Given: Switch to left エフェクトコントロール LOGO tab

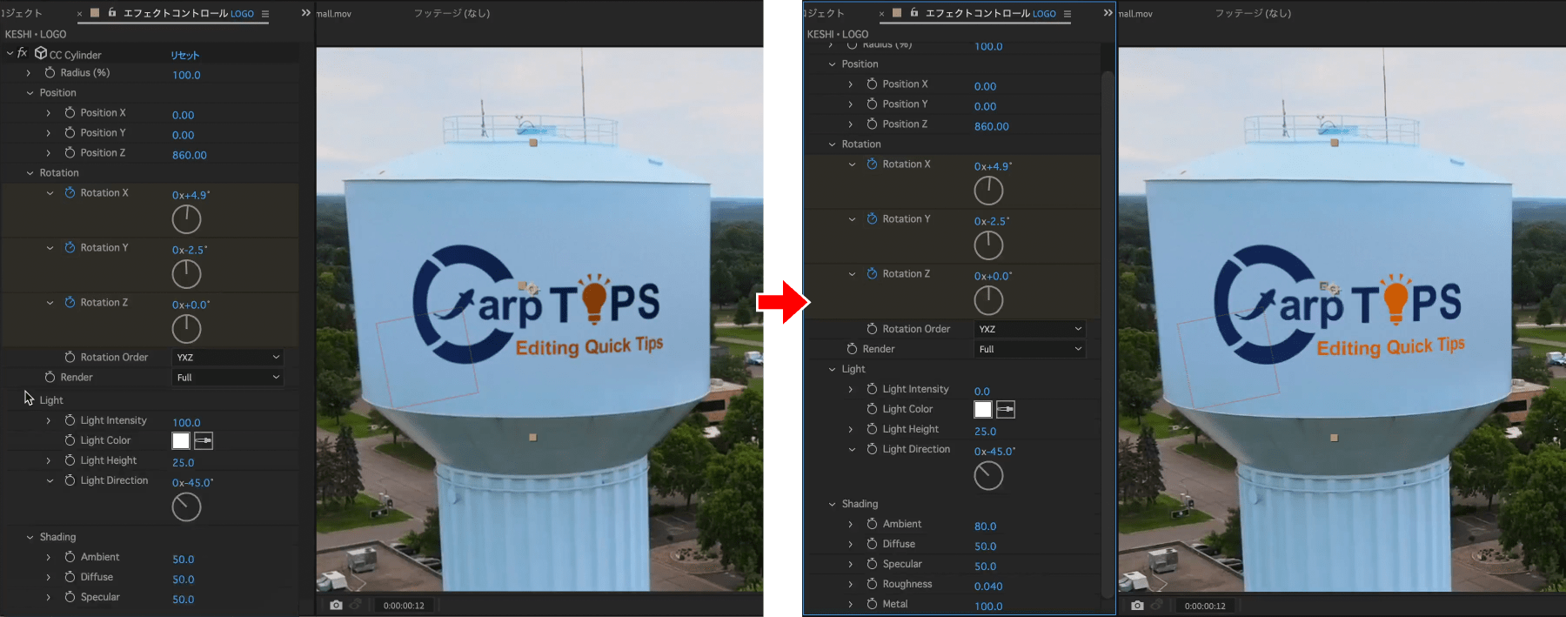Looking at the screenshot, I should 189,14.
